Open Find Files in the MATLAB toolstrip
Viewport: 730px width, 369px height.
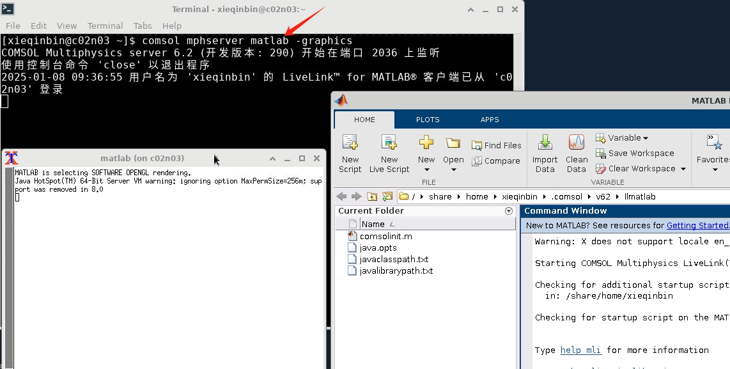coord(496,145)
